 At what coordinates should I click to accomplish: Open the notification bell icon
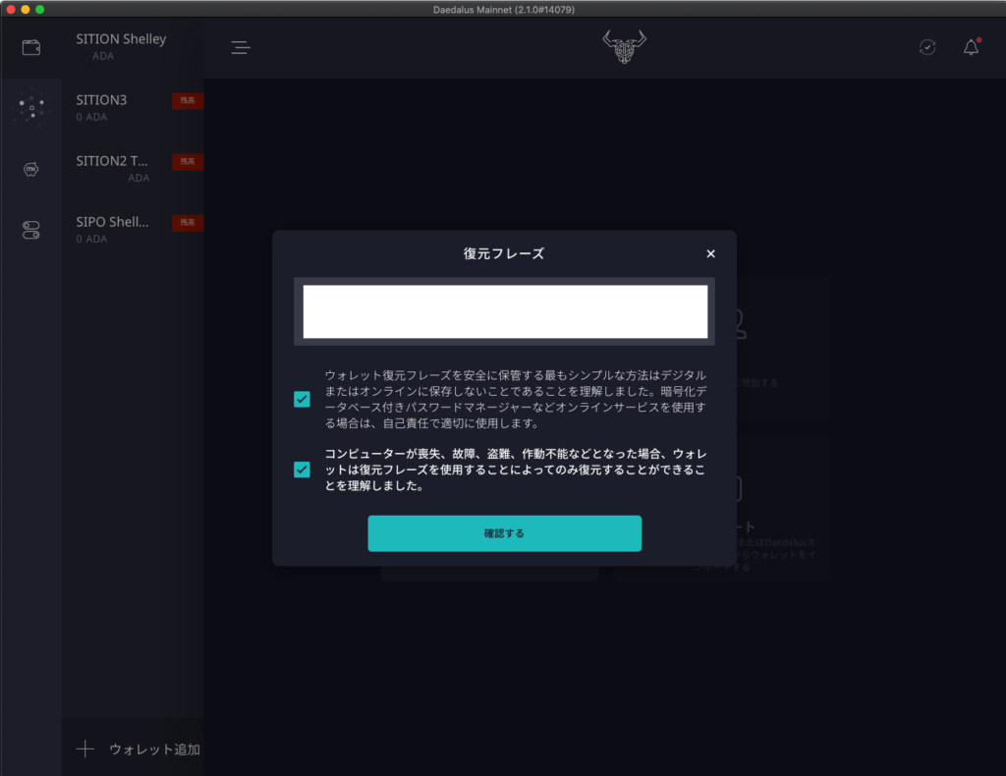971,47
